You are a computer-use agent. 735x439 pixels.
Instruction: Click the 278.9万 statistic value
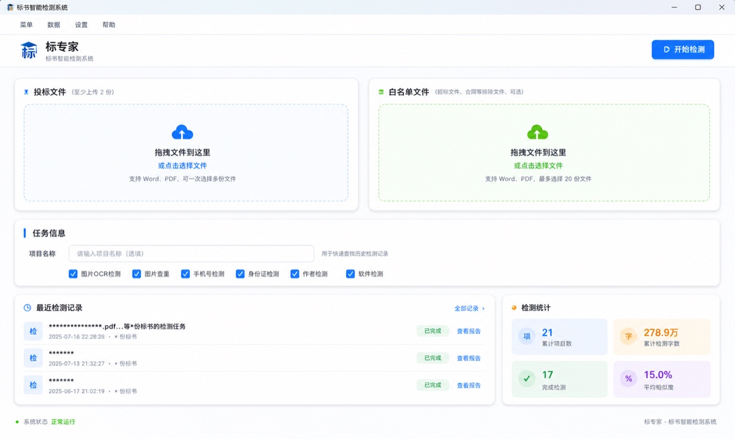(661, 333)
